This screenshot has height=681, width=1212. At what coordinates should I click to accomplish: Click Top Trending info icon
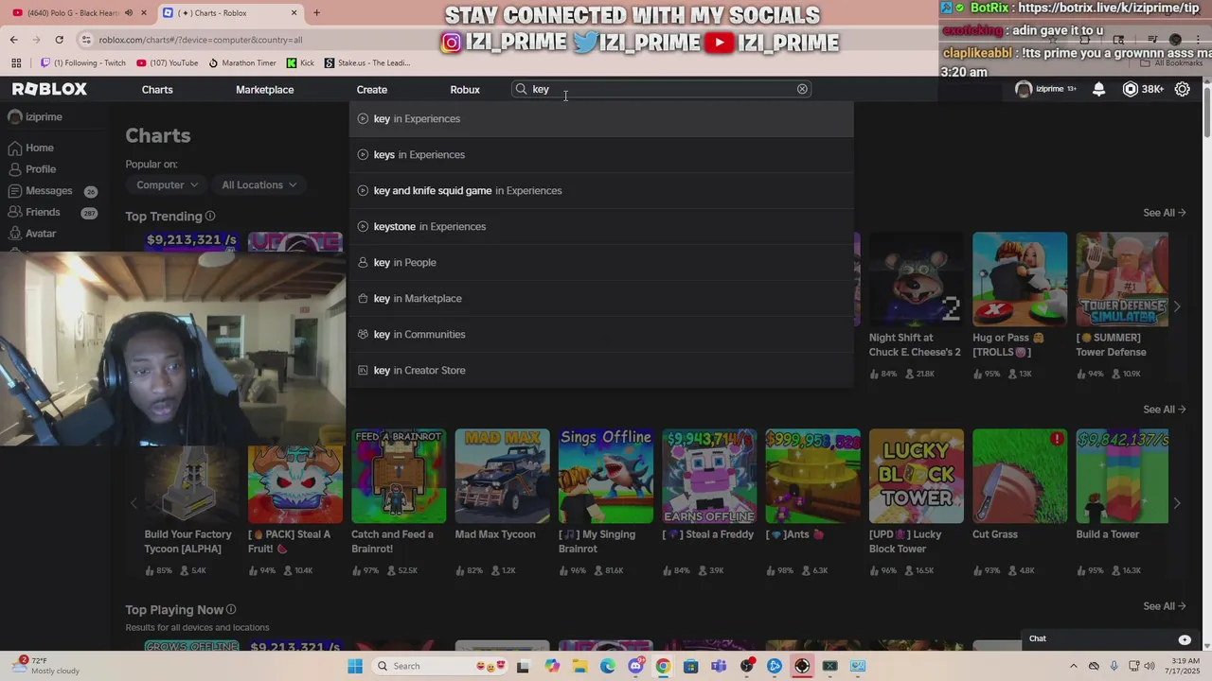pyautogui.click(x=210, y=217)
